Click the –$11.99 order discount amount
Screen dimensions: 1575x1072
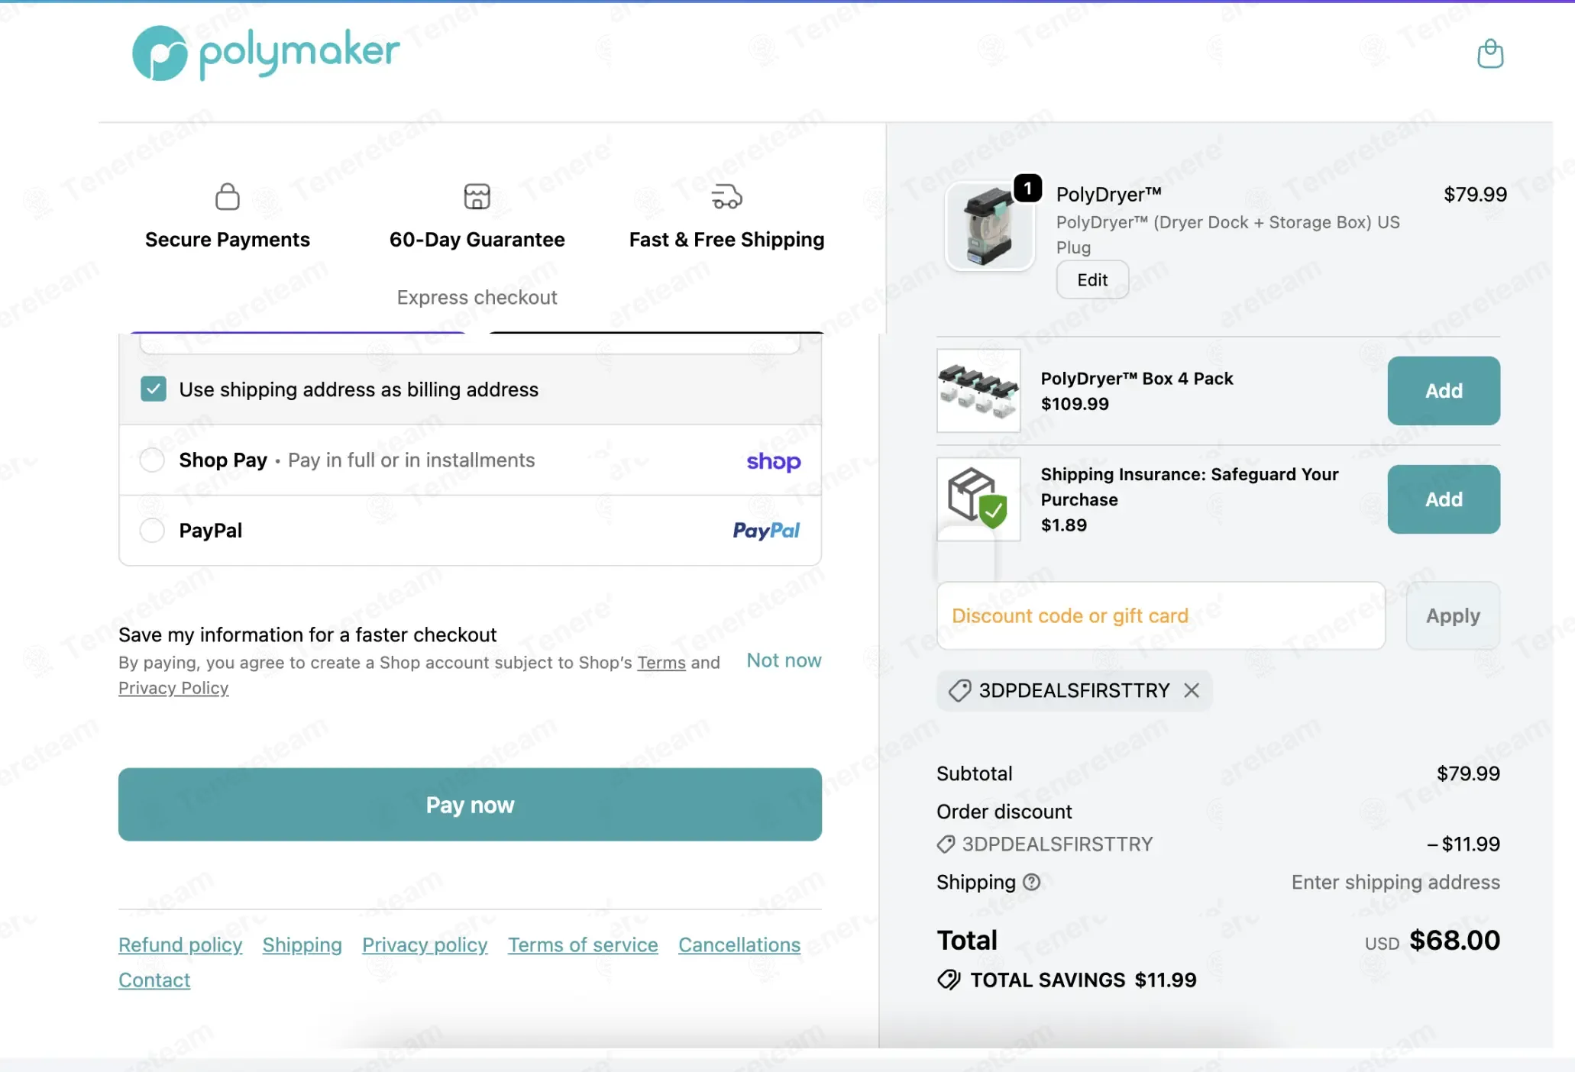(1463, 844)
